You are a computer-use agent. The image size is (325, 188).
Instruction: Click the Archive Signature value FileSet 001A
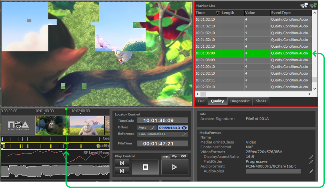257,119
